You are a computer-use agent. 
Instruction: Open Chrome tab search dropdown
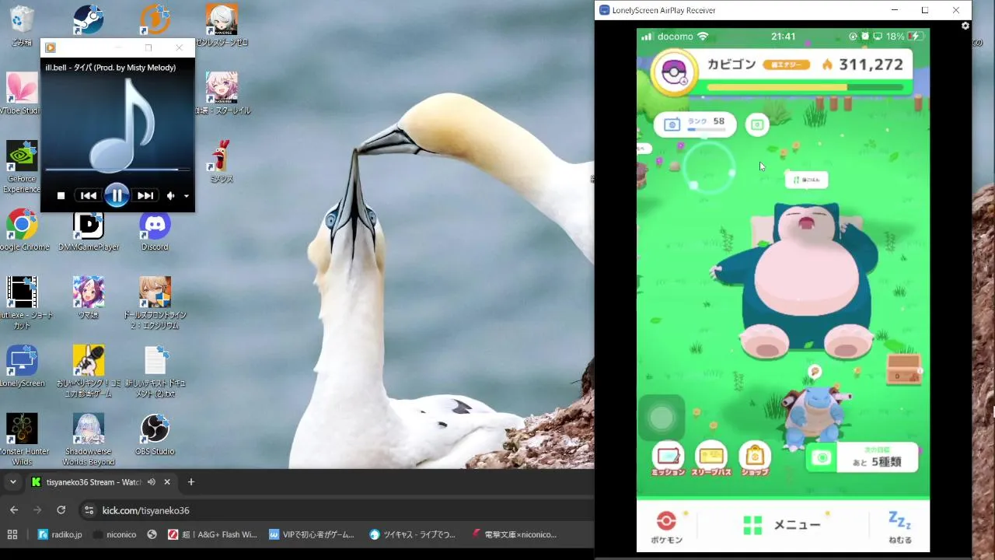[12, 482]
